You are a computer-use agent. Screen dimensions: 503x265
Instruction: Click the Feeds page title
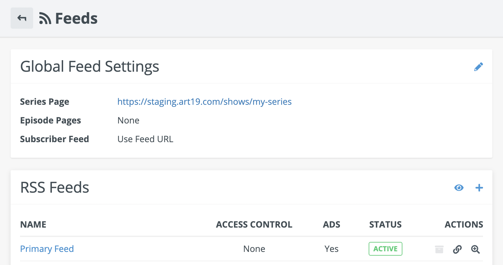pos(76,18)
